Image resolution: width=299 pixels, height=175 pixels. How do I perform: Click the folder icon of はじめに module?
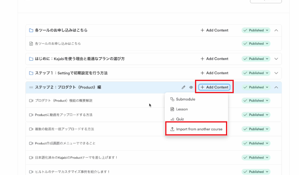coord(31,59)
